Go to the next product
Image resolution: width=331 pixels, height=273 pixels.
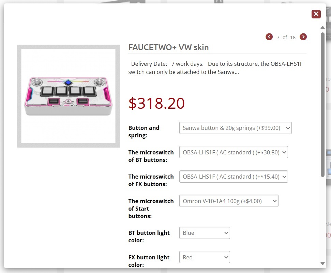point(303,37)
